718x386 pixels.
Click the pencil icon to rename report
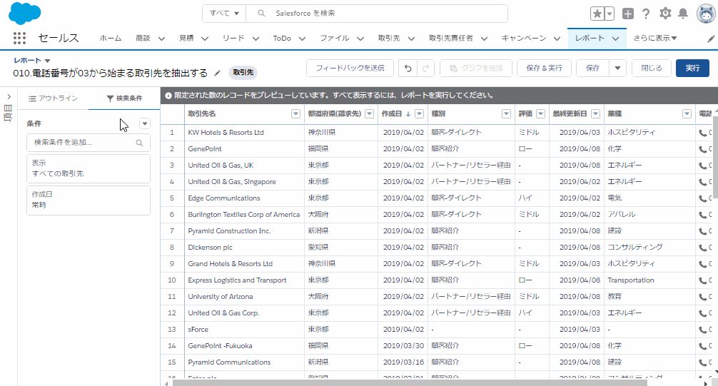click(218, 73)
